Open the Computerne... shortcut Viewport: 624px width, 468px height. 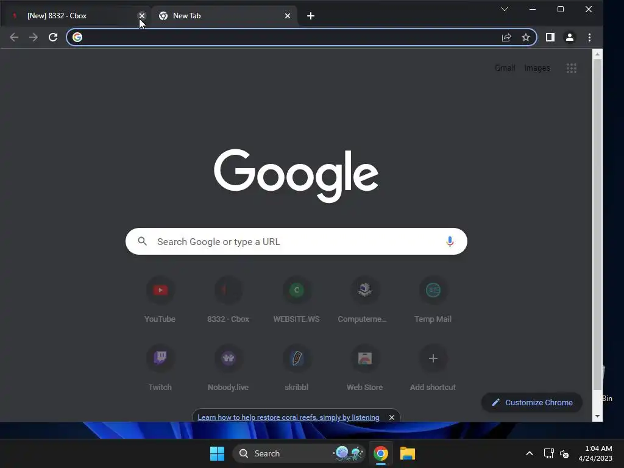pyautogui.click(x=364, y=300)
